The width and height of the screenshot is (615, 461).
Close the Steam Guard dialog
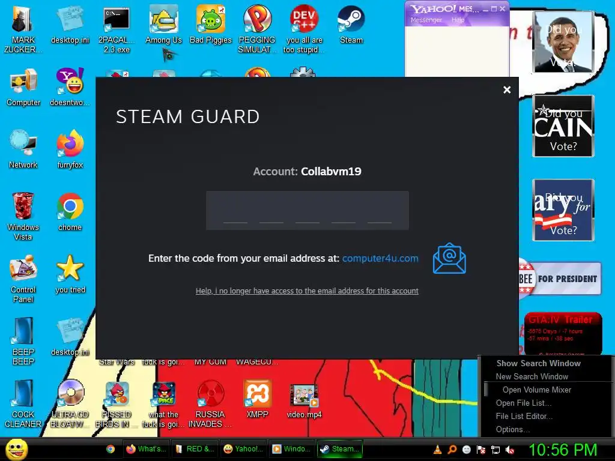(507, 90)
